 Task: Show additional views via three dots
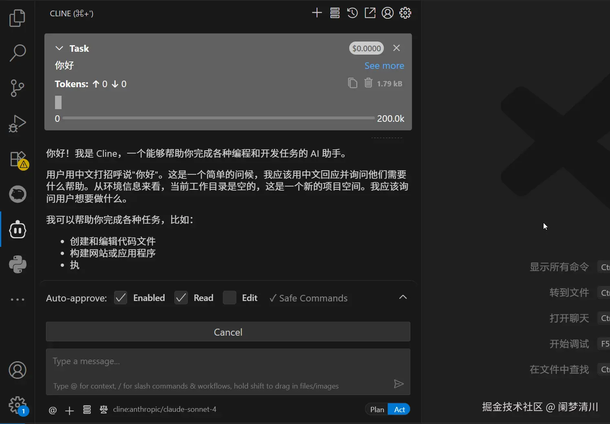18,299
